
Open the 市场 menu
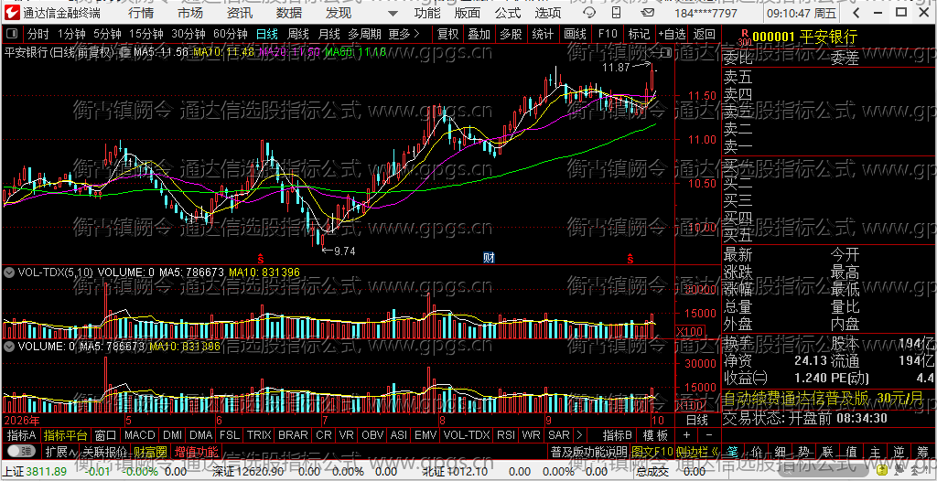pos(190,13)
